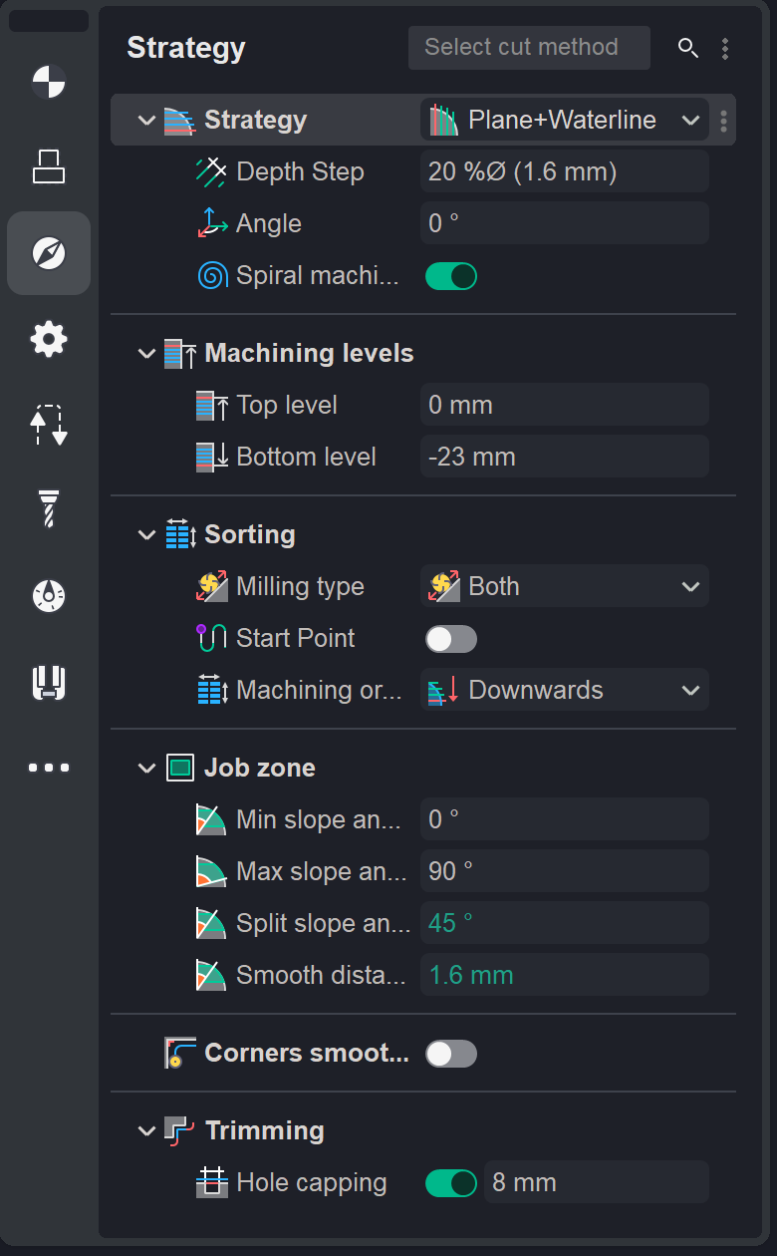Image resolution: width=777 pixels, height=1256 pixels.
Task: Open the coordinate system sidebar icon
Action: 49,83
